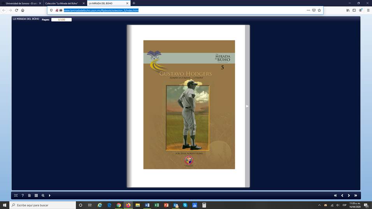Open the notification center
Viewport: 372px width, 209px height.
(x=367, y=205)
